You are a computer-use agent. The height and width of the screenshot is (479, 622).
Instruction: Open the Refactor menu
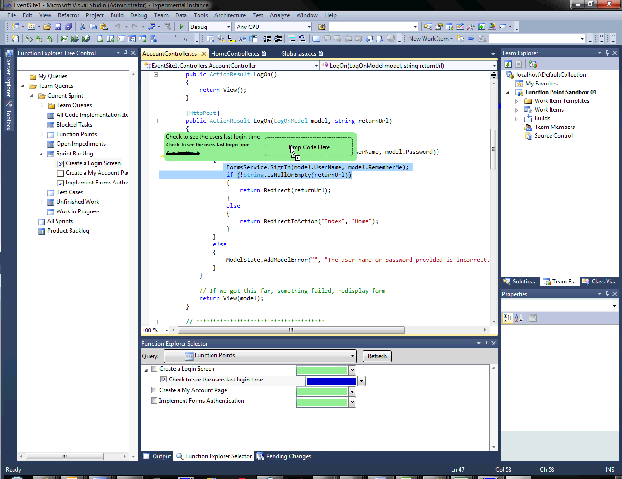[69, 15]
